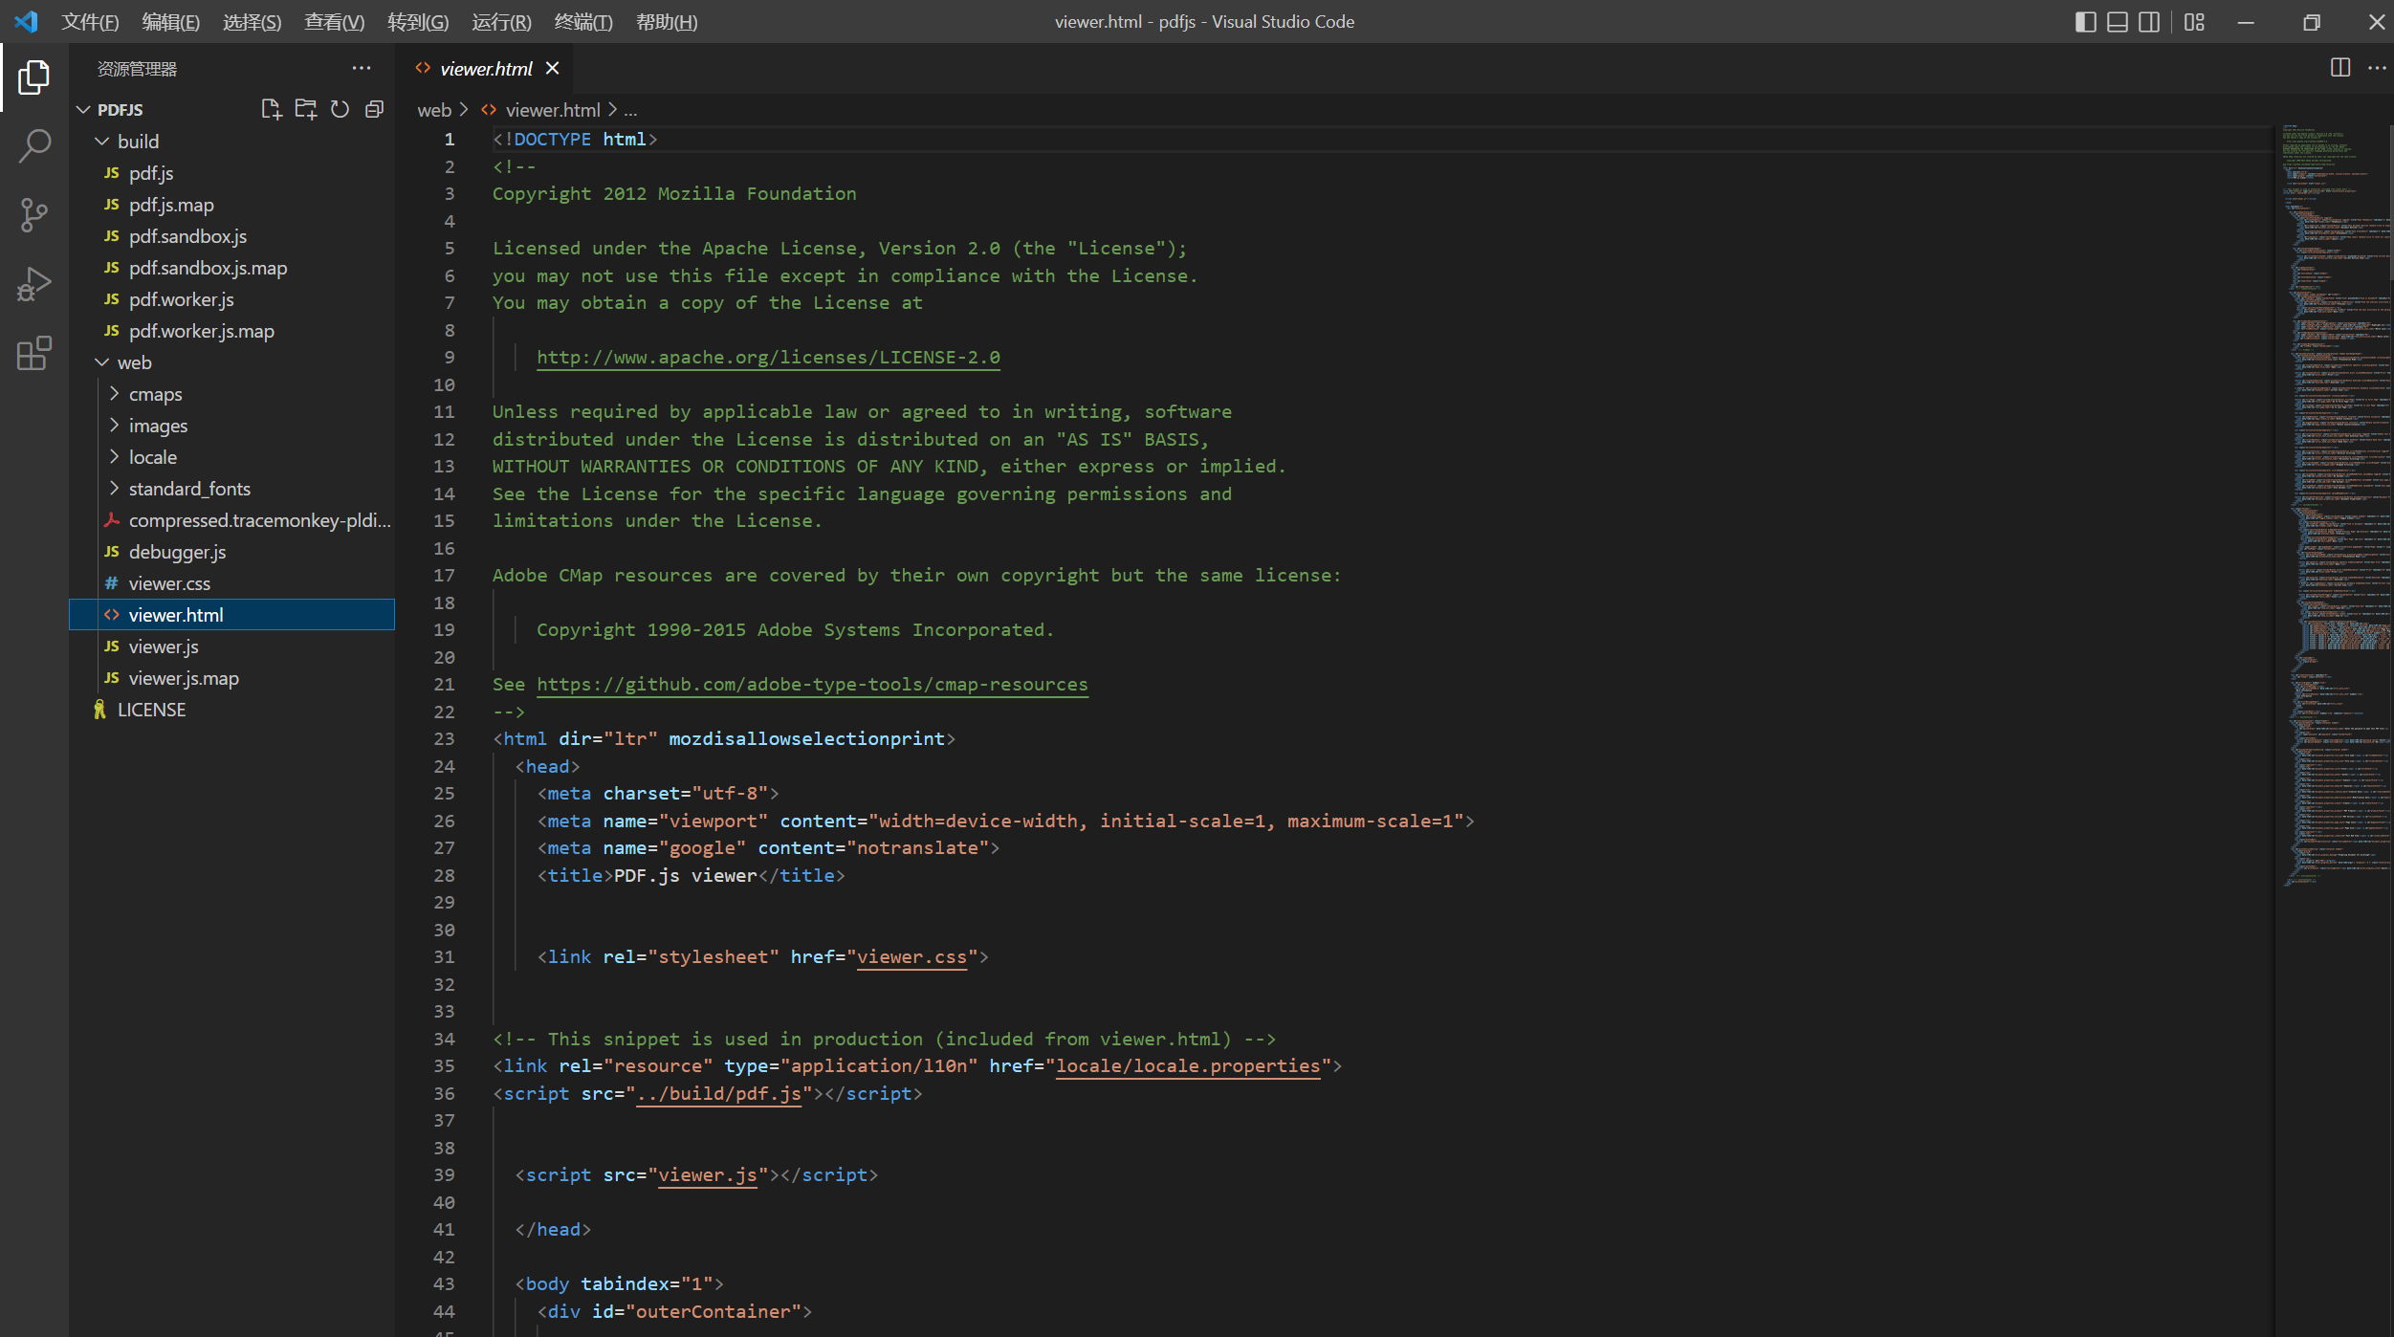The image size is (2394, 1337).
Task: Click the code minimap overview
Action: [x=2335, y=505]
